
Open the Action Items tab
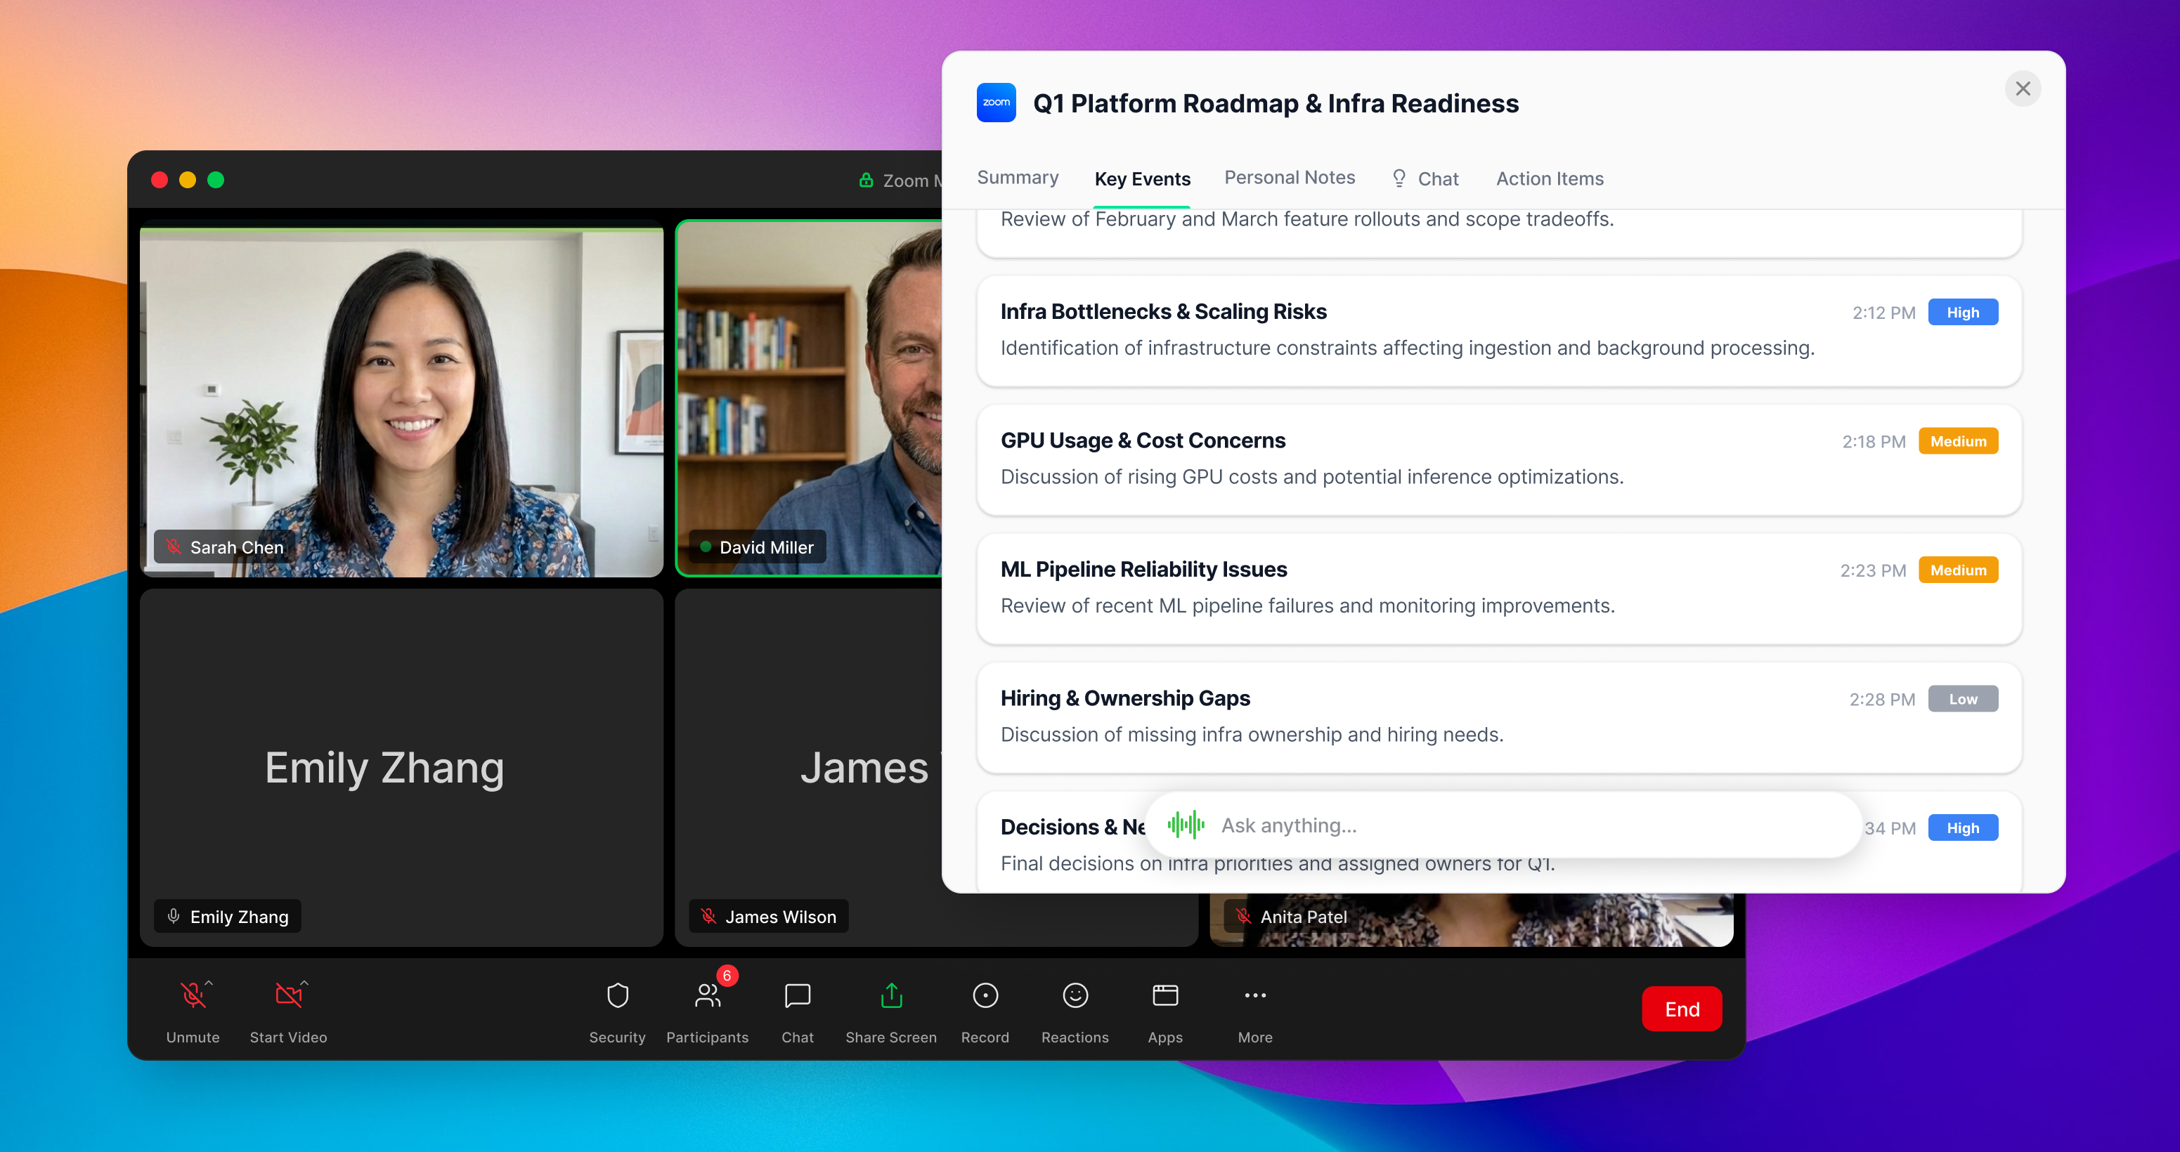[x=1549, y=178]
